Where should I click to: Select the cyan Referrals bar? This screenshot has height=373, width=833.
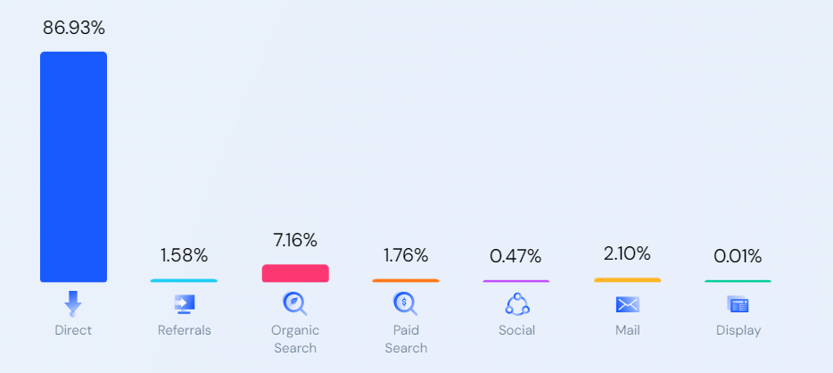(184, 280)
